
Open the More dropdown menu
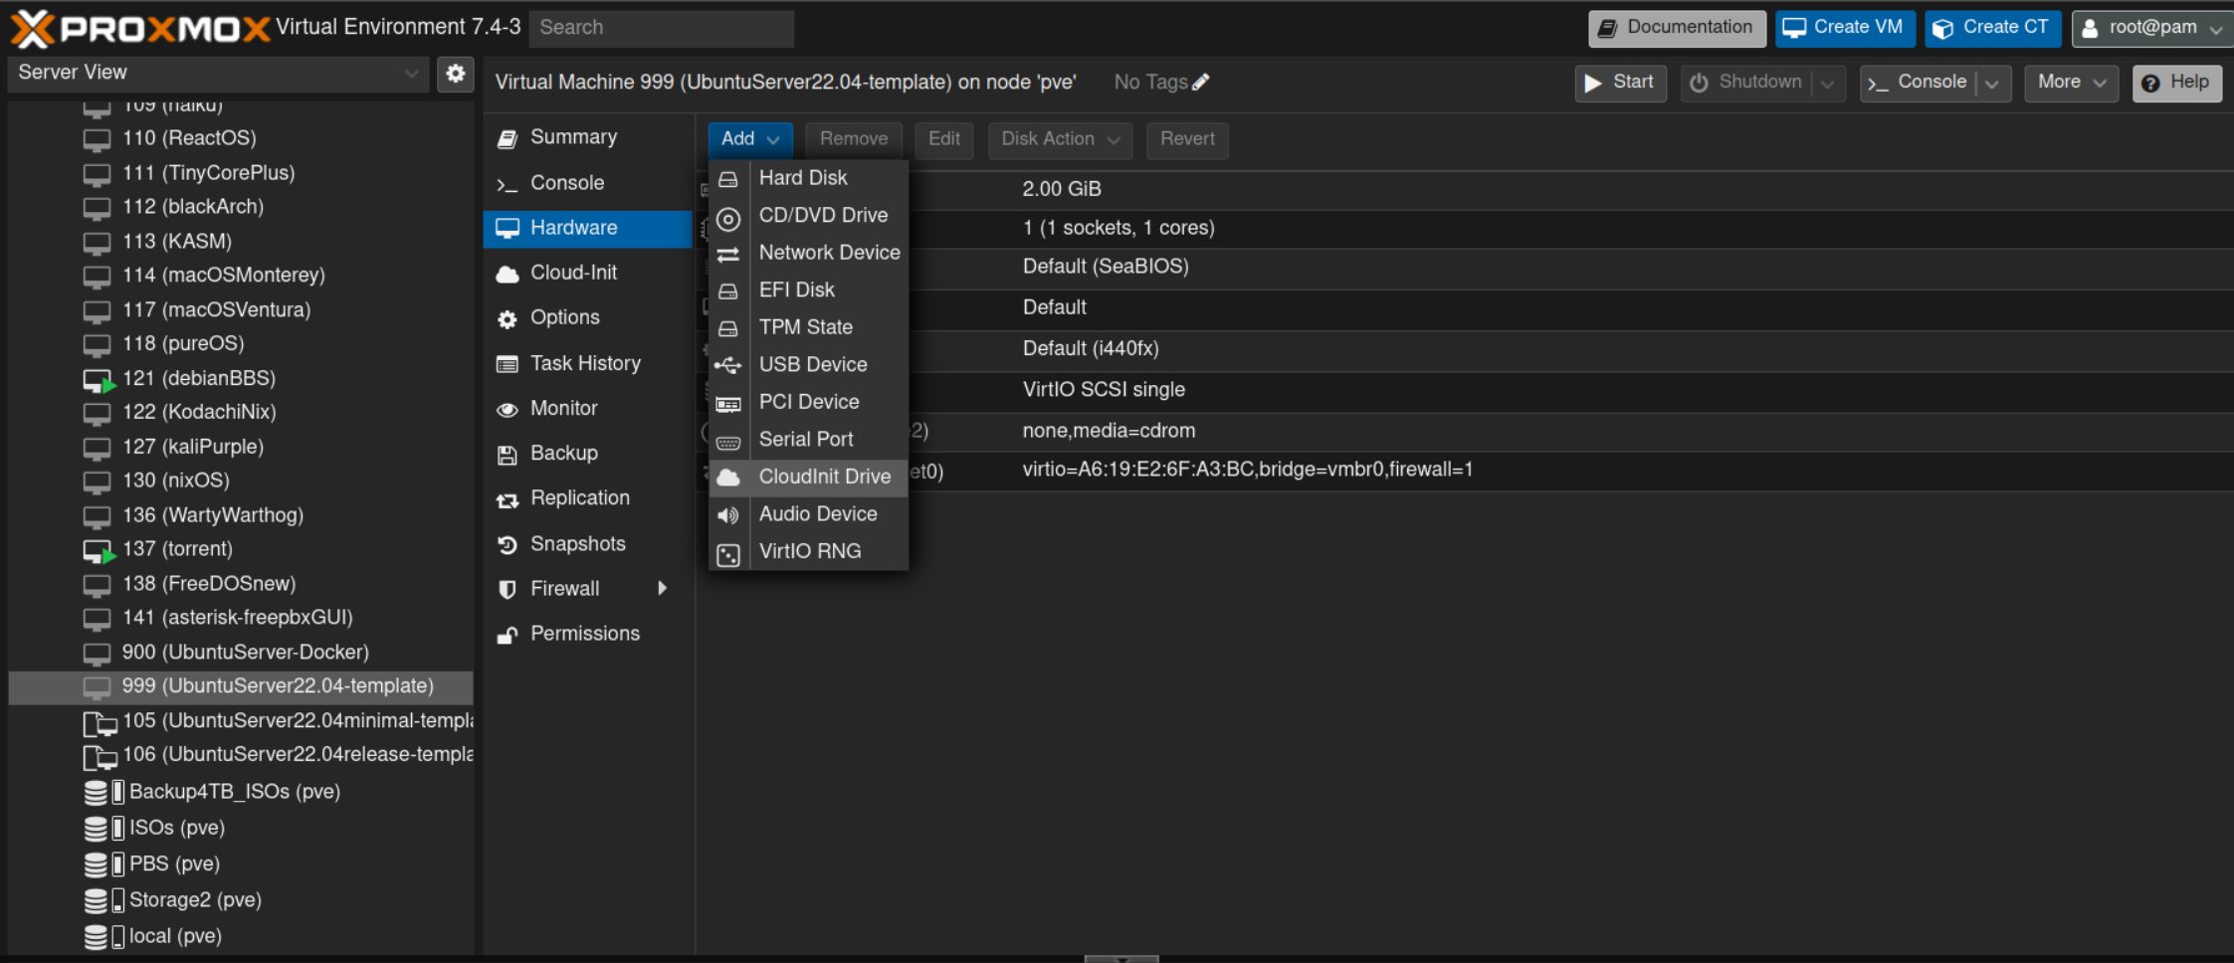coord(2072,83)
